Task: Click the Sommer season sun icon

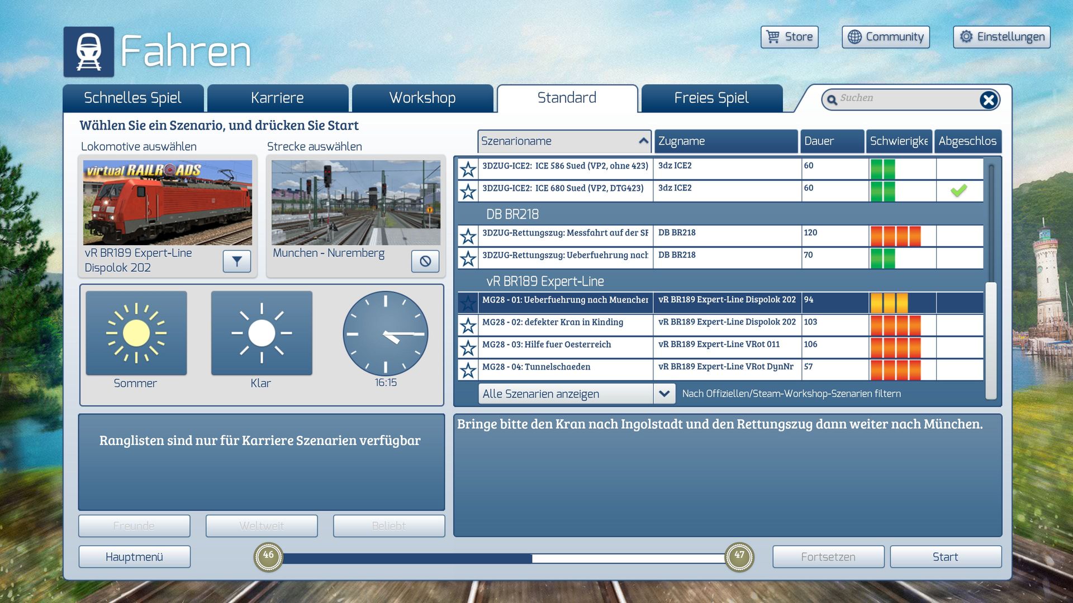Action: click(x=136, y=333)
